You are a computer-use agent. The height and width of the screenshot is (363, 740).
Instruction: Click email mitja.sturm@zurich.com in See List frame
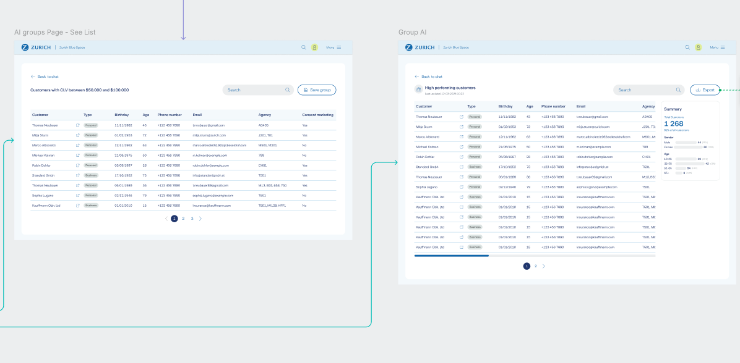[210, 135]
